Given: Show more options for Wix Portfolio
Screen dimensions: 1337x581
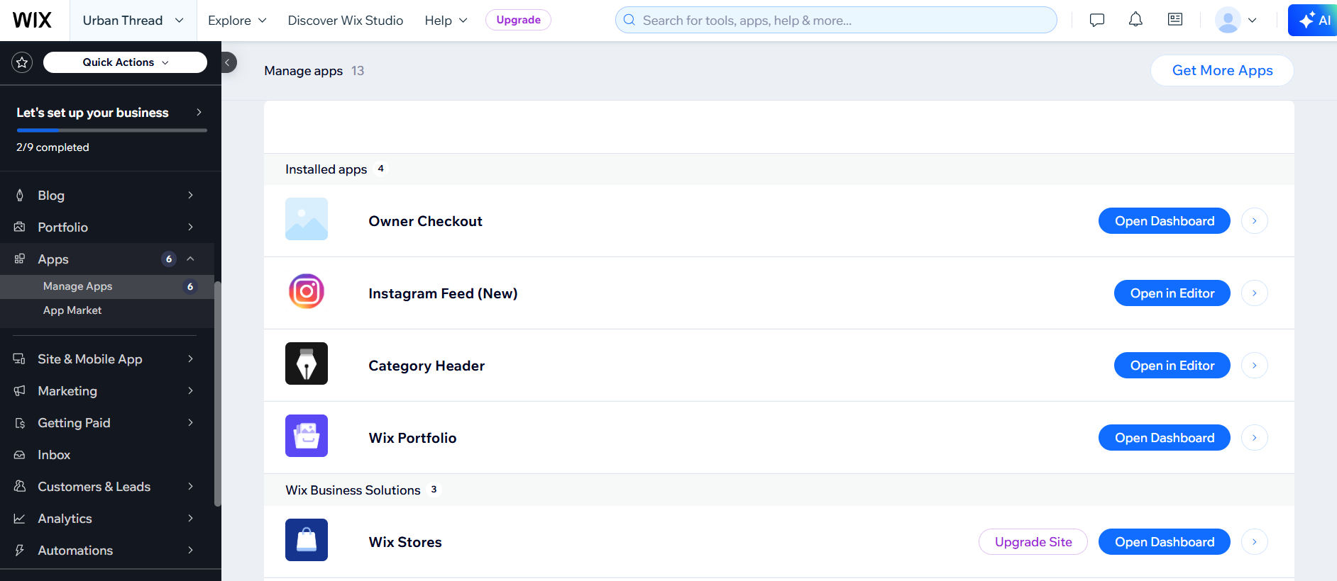Looking at the screenshot, I should point(1255,438).
